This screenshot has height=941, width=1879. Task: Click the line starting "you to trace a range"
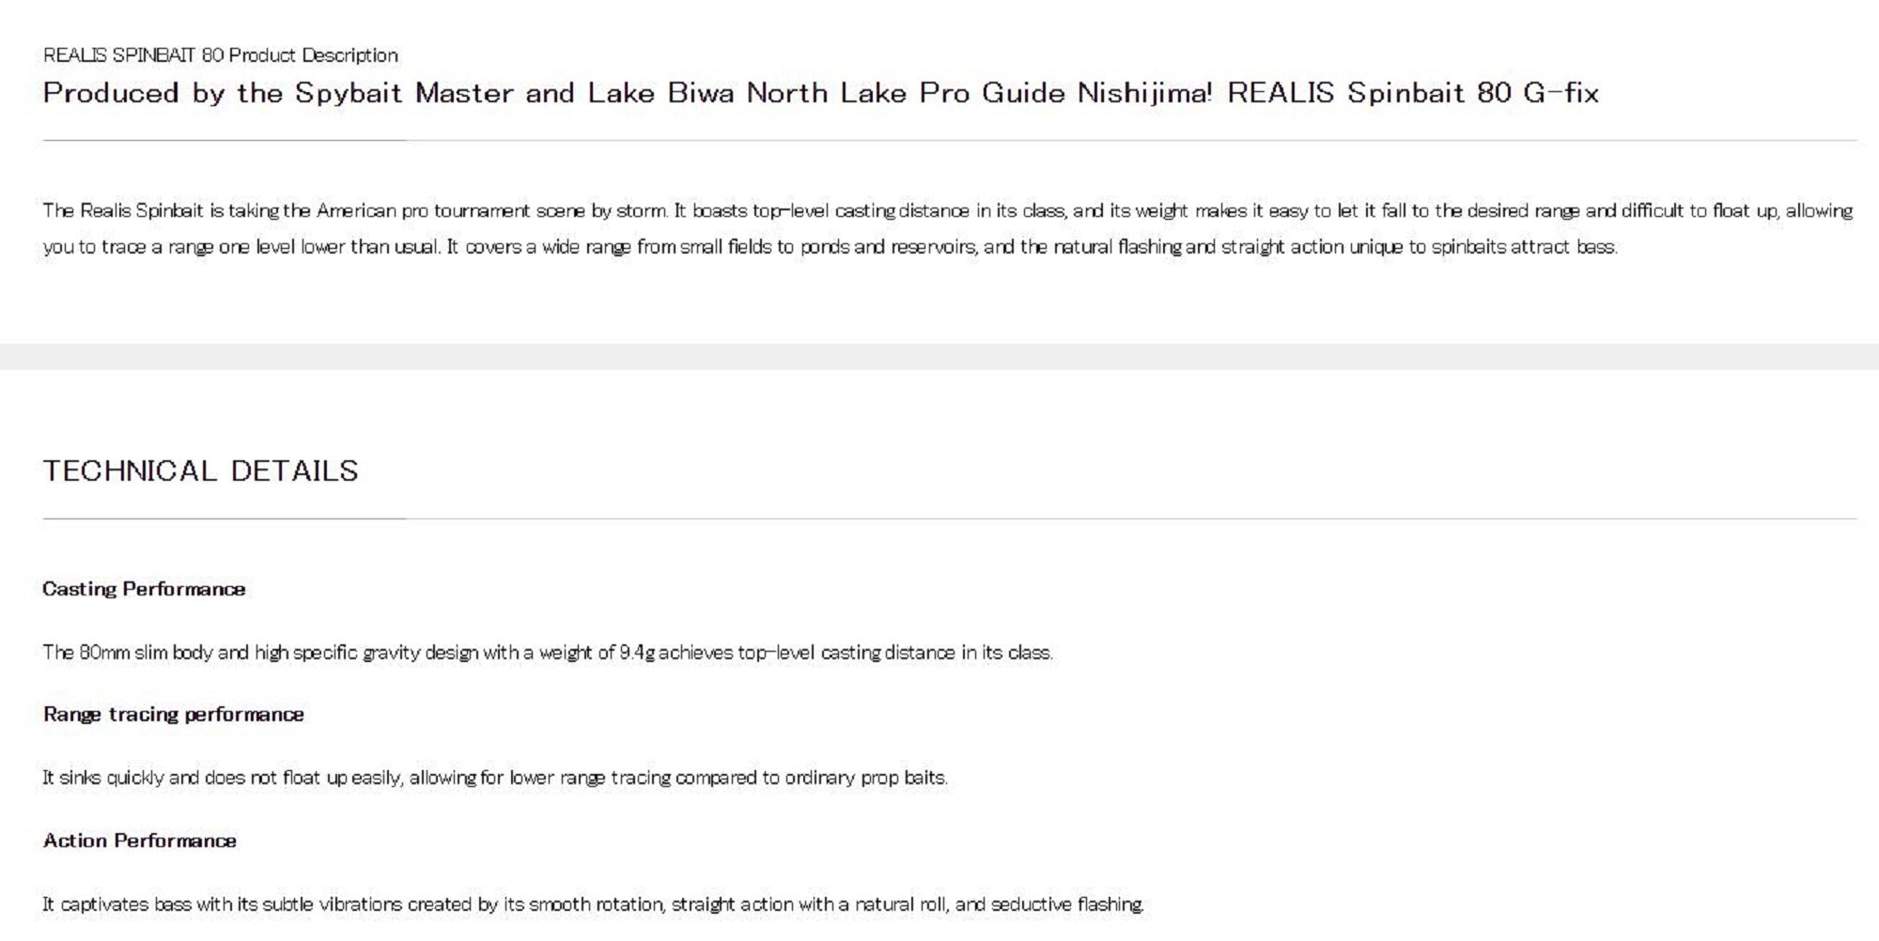(830, 248)
